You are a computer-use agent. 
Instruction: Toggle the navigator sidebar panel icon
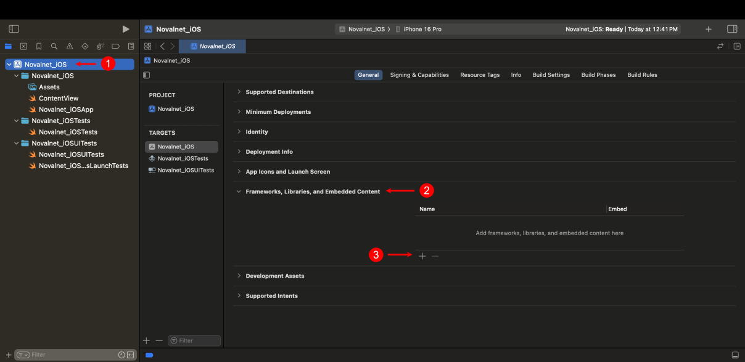pos(14,29)
